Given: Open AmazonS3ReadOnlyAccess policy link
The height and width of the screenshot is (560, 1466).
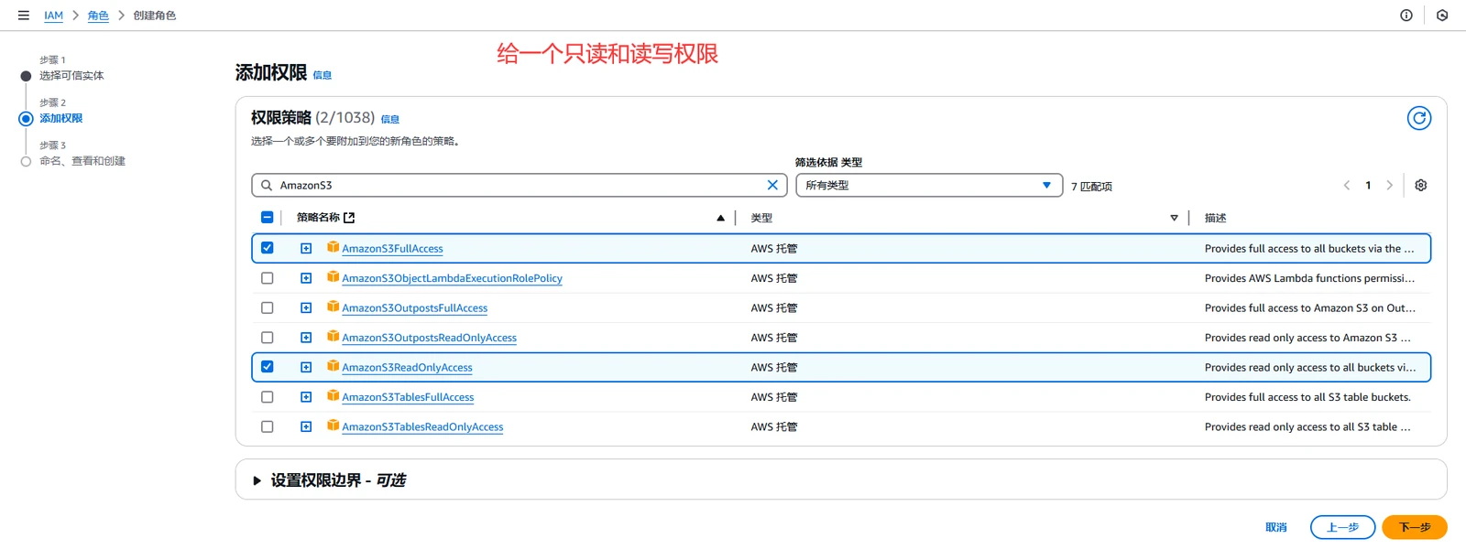Looking at the screenshot, I should pyautogui.click(x=407, y=367).
